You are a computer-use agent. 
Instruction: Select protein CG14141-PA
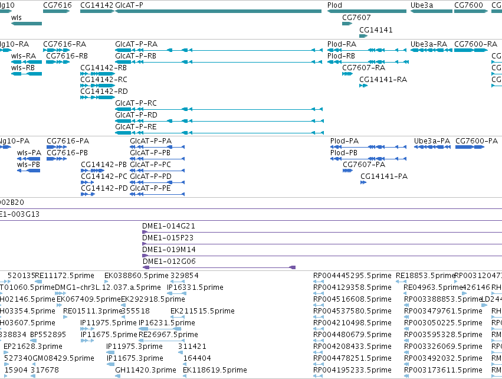coord(363,182)
